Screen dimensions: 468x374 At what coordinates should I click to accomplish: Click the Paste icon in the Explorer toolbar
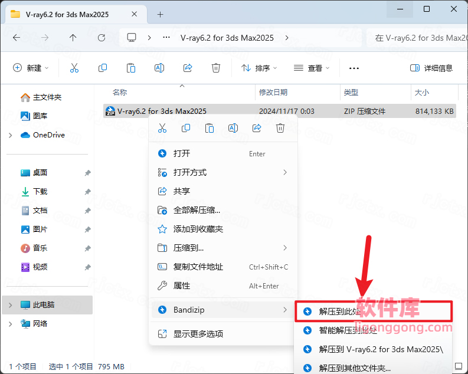[131, 68]
